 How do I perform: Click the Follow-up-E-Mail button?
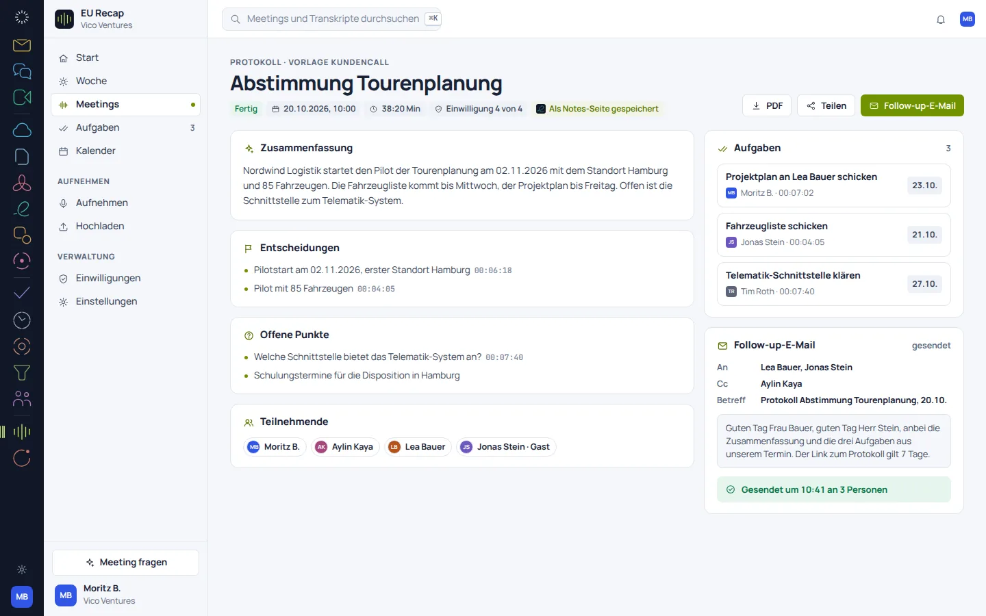click(912, 105)
